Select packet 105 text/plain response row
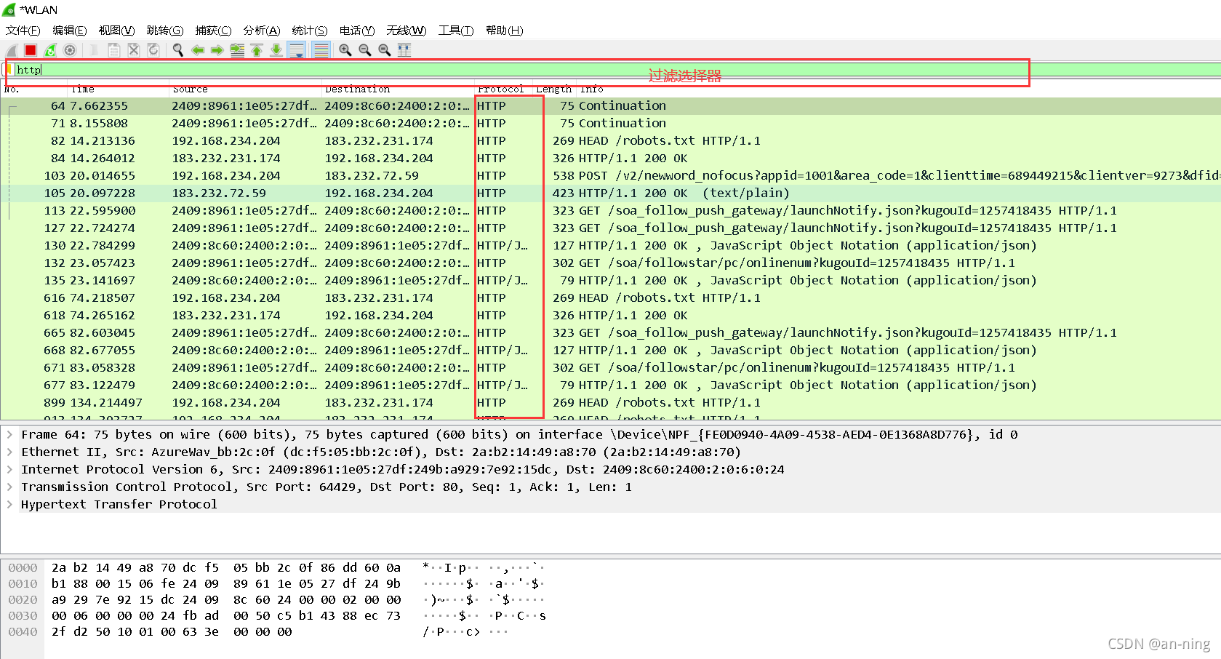The height and width of the screenshot is (659, 1221). tap(610, 193)
